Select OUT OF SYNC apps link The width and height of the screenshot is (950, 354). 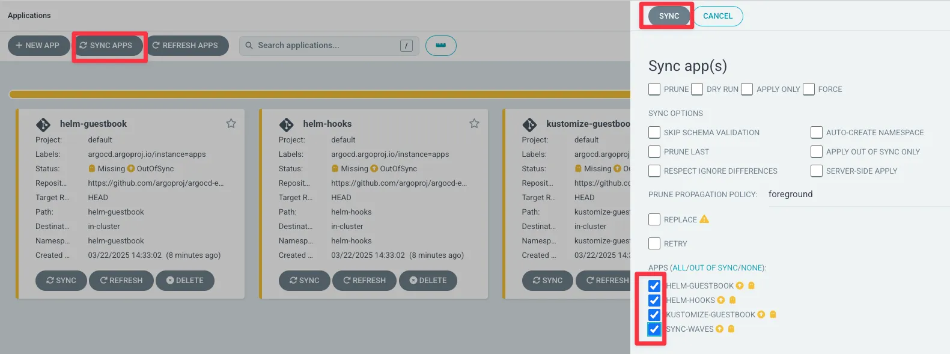(714, 268)
